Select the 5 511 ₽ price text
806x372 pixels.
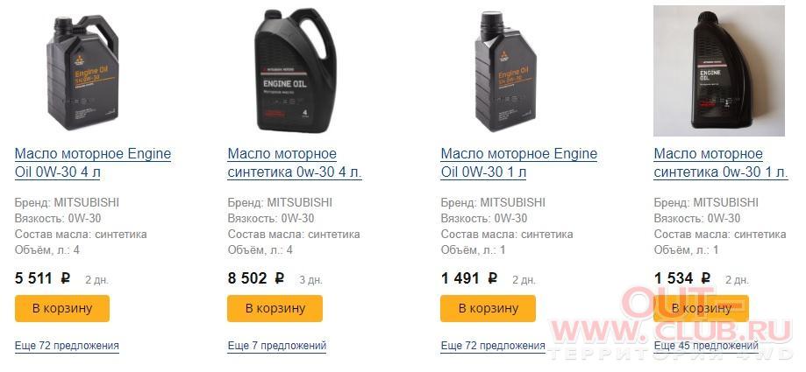[x=43, y=278]
